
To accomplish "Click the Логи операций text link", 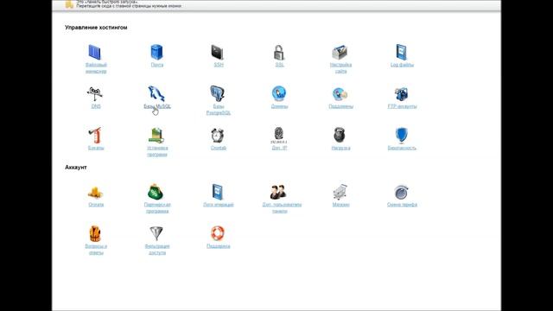I will pyautogui.click(x=219, y=205).
